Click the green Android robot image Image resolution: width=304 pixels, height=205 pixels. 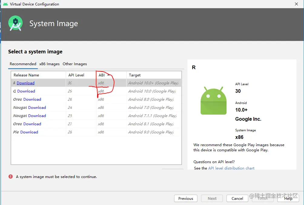pyautogui.click(x=213, y=101)
